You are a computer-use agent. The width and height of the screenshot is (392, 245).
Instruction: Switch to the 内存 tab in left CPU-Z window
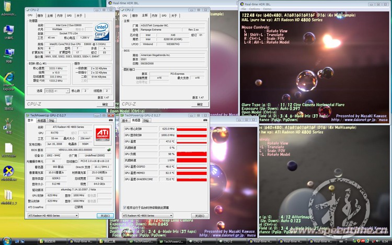click(x=60, y=16)
